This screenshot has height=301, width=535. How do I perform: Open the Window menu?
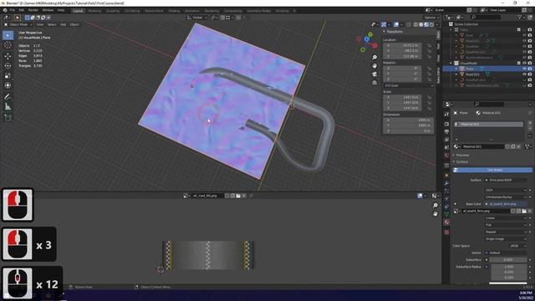coord(48,11)
